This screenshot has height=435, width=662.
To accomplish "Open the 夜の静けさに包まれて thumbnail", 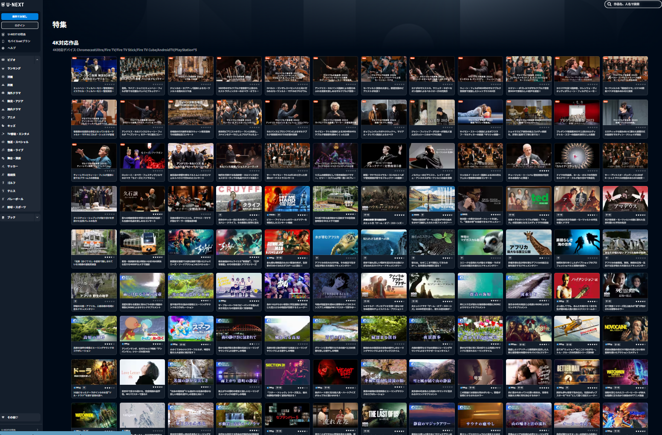I will coord(239,329).
